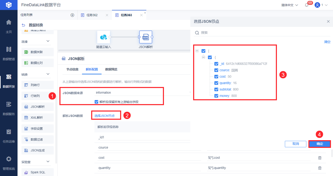Choose the JSON解析 operator in list
Viewport: 333px width, 176px height.
coord(38,107)
